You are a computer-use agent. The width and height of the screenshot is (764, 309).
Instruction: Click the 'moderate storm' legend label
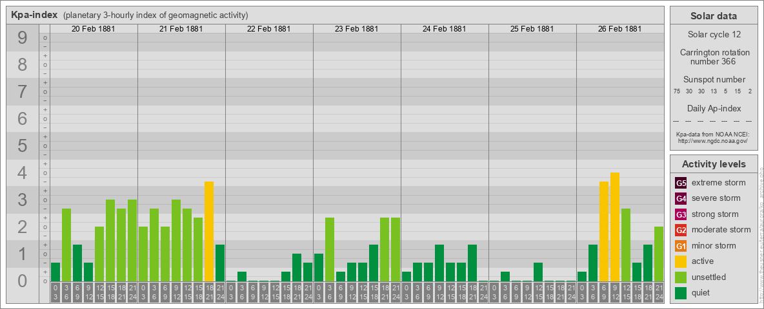click(721, 230)
